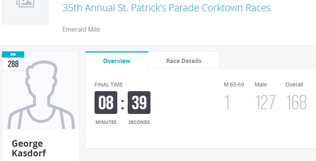Click the overall rank 168
The height and width of the screenshot is (161, 316).
tap(296, 103)
